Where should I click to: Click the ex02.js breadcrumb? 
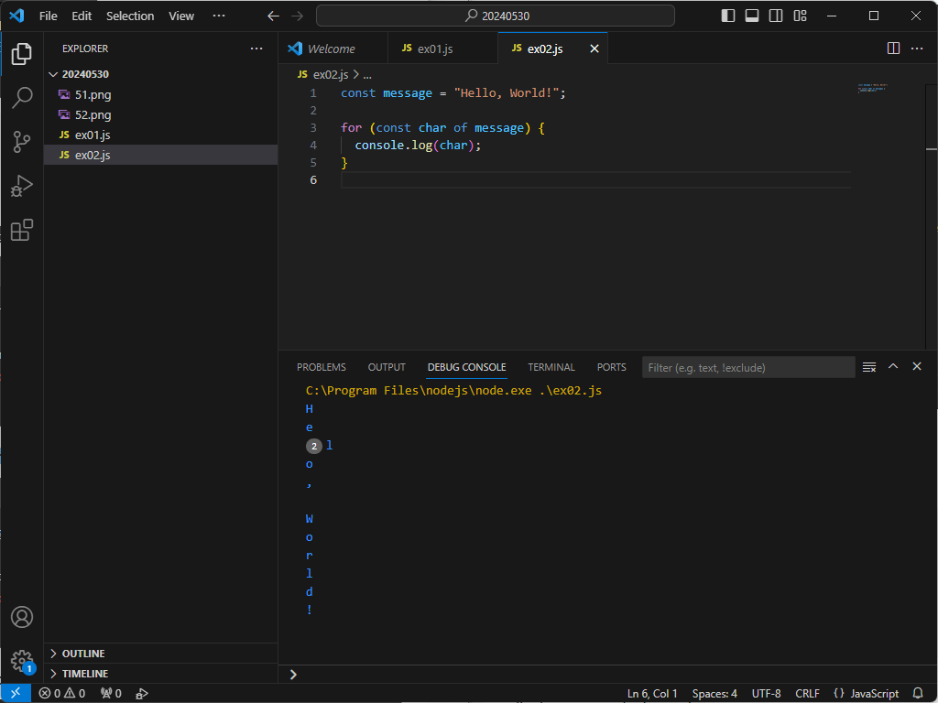tap(323, 75)
